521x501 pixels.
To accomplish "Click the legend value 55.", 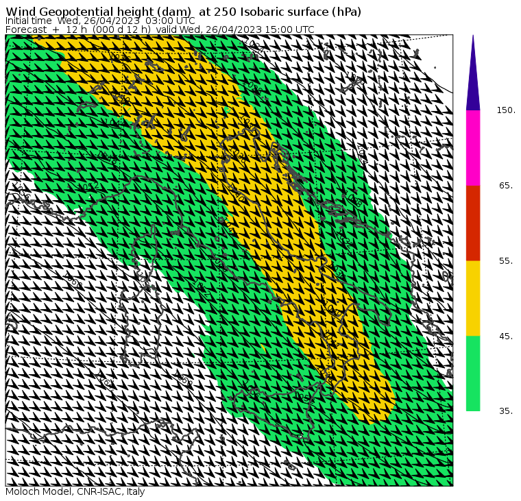I will coord(506,261).
